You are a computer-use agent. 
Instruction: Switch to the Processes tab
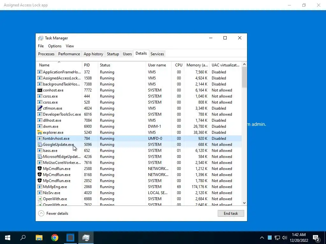pyautogui.click(x=46, y=54)
